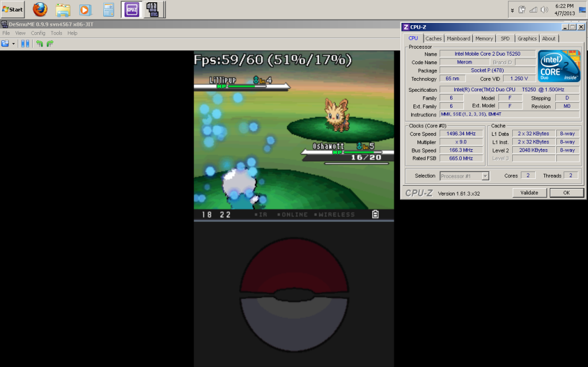Rotate the display counter-clockwise with the left green arrow
Viewport: 588px width, 367px height.
[40, 44]
